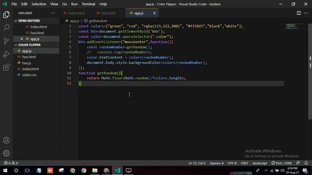The image size is (312, 175).
Task: Open the Run menu
Action: point(74,4)
